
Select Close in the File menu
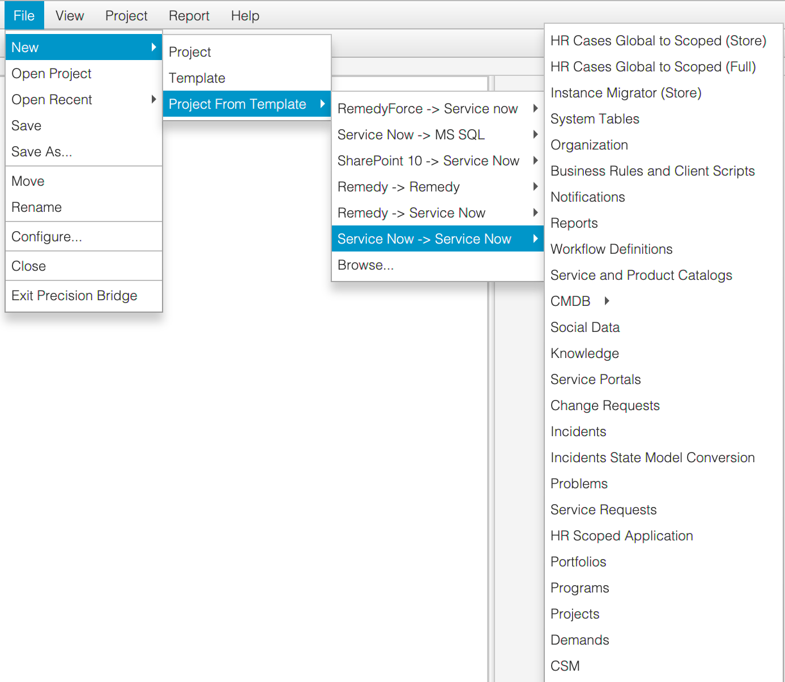(x=84, y=266)
